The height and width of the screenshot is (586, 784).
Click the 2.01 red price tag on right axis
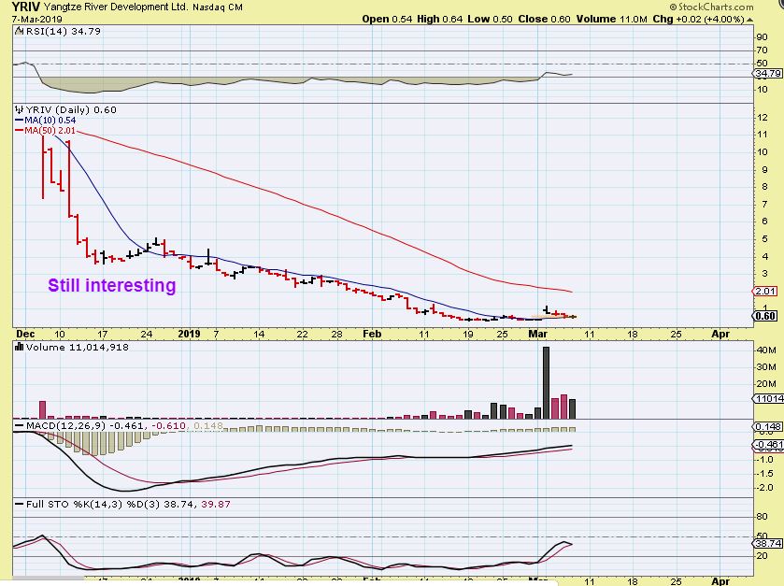pos(765,291)
